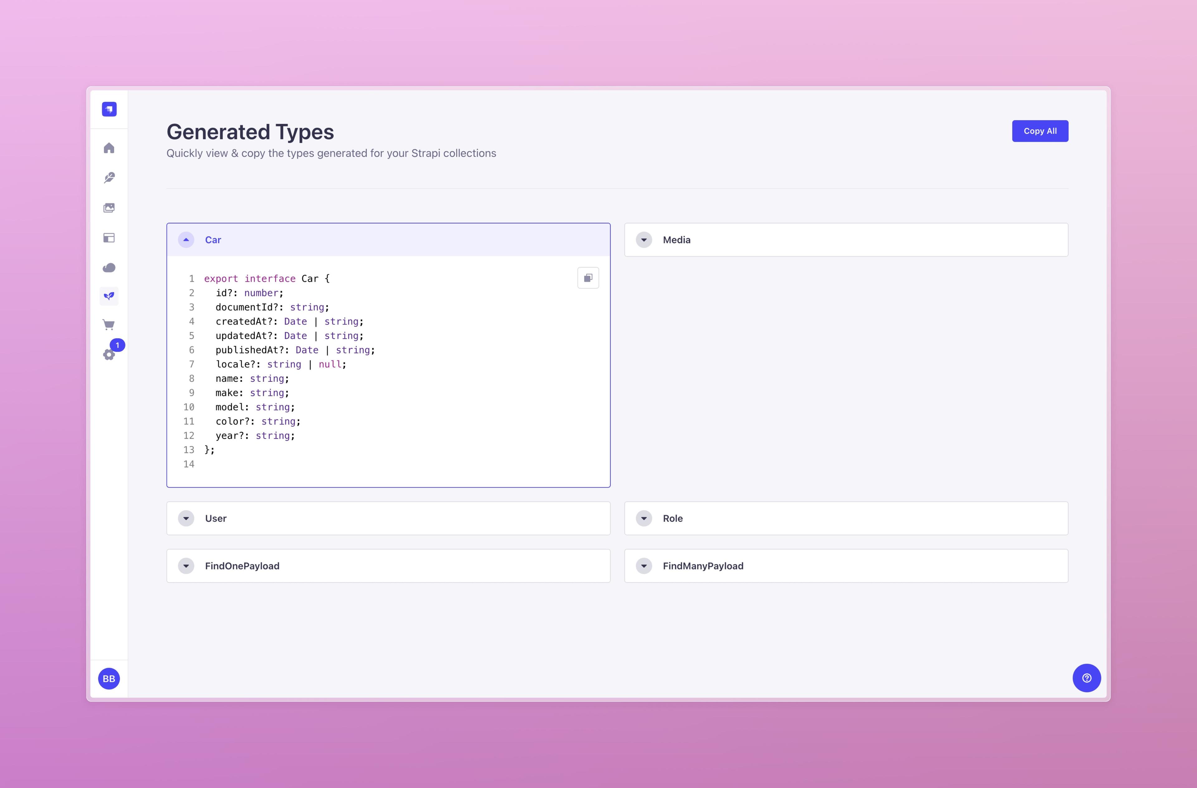
Task: Click the BB user avatar icon
Action: click(109, 678)
